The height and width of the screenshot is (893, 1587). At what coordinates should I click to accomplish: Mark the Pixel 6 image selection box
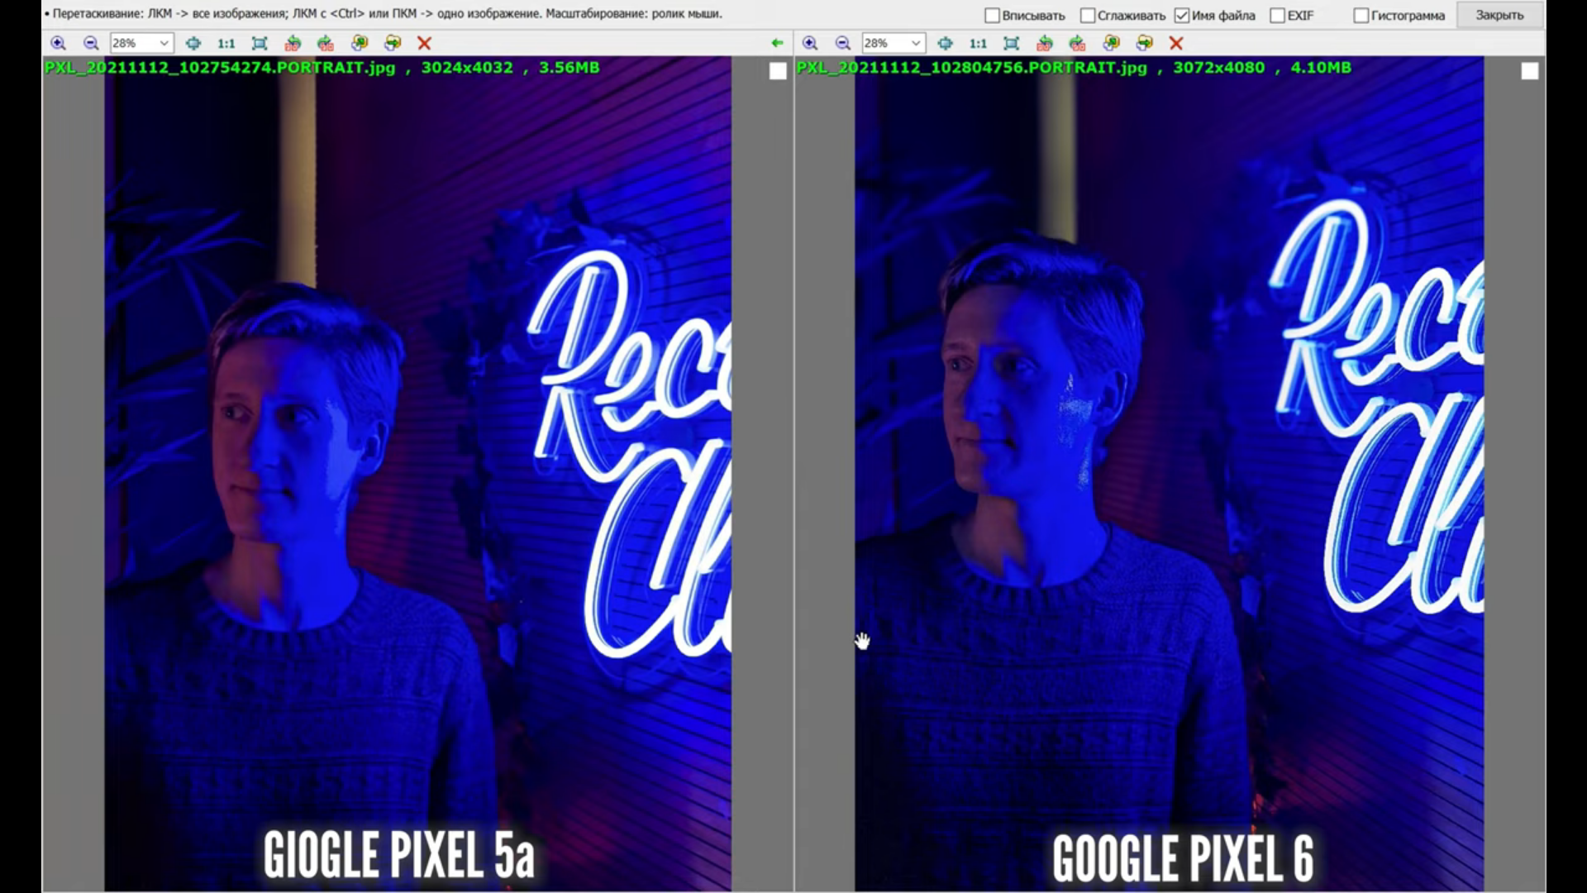(x=1530, y=72)
